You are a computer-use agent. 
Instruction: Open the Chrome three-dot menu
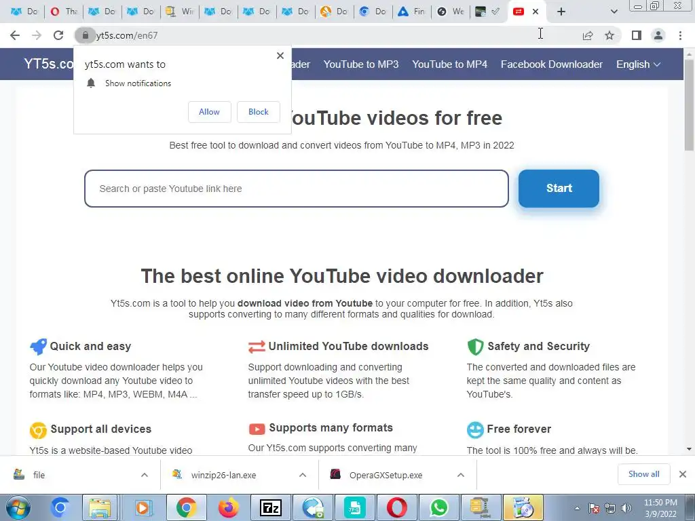[680, 35]
